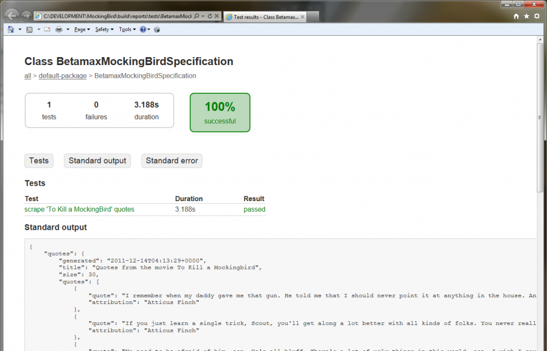547x351 pixels.
Task: Switch to the Standard output report tab button
Action: (x=97, y=161)
